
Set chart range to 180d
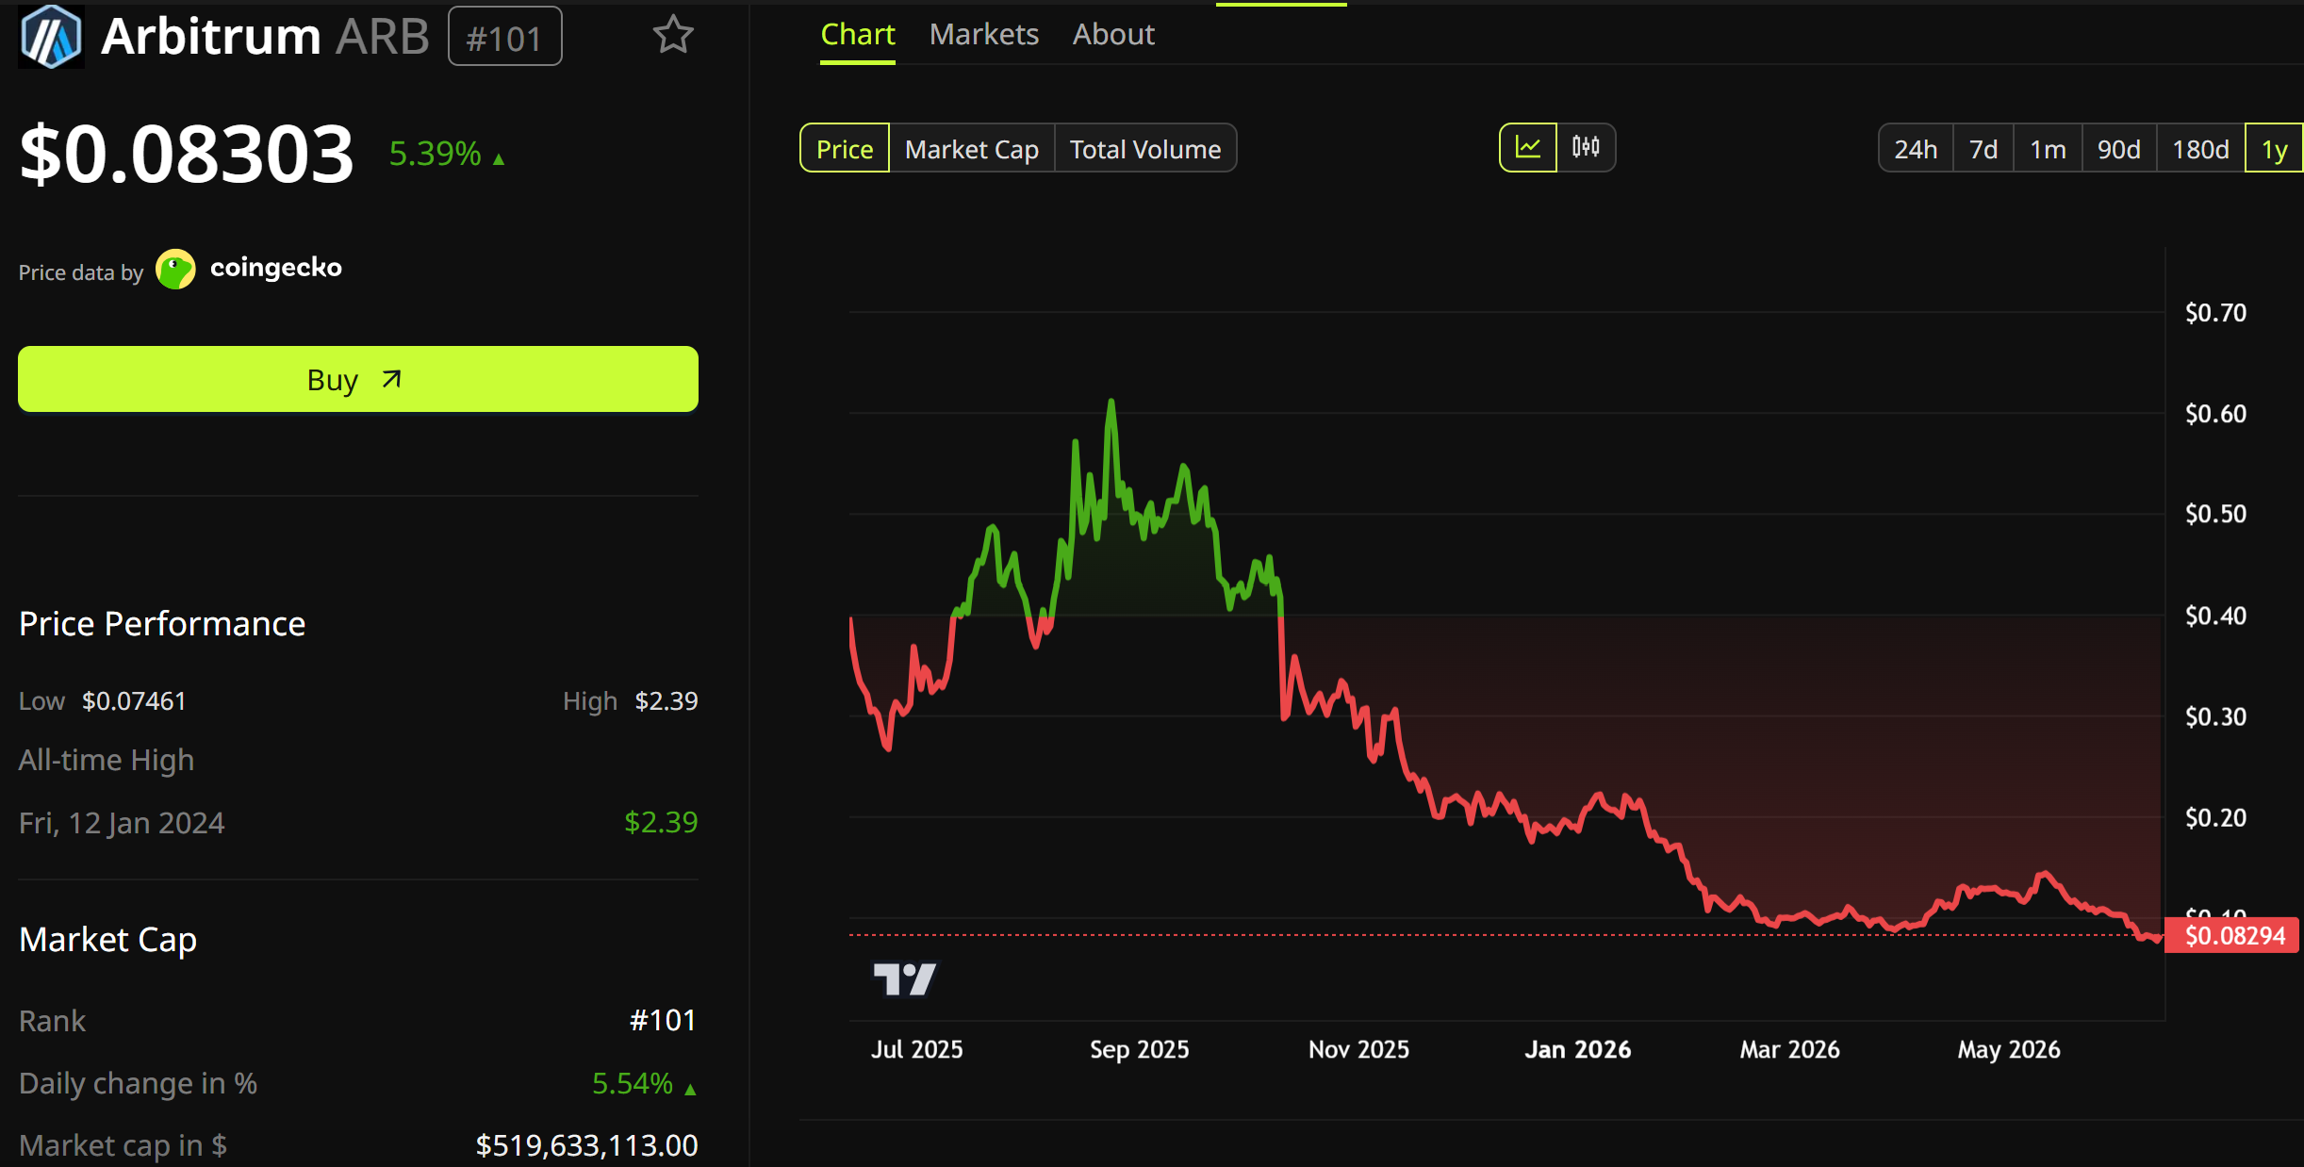click(x=2200, y=149)
